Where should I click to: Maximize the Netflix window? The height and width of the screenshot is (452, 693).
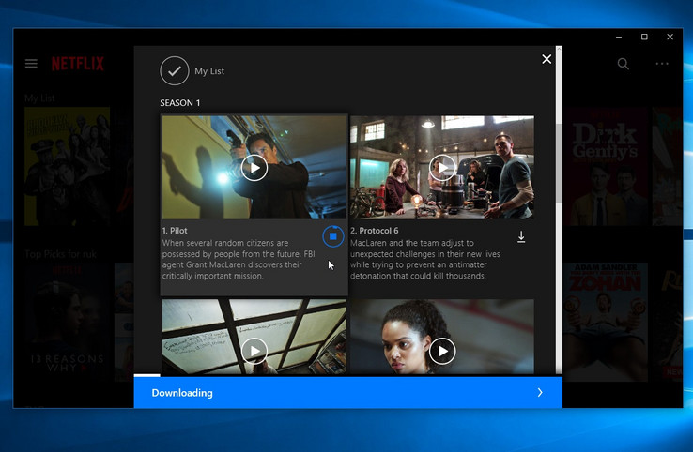click(644, 38)
